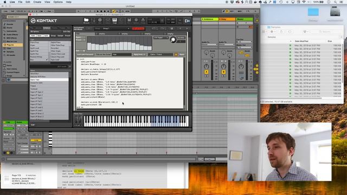Click Master track play scene button
This screenshot has height=195, width=347.
[238, 23]
